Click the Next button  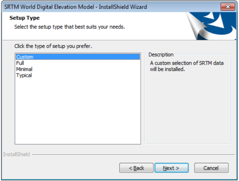click(x=171, y=168)
